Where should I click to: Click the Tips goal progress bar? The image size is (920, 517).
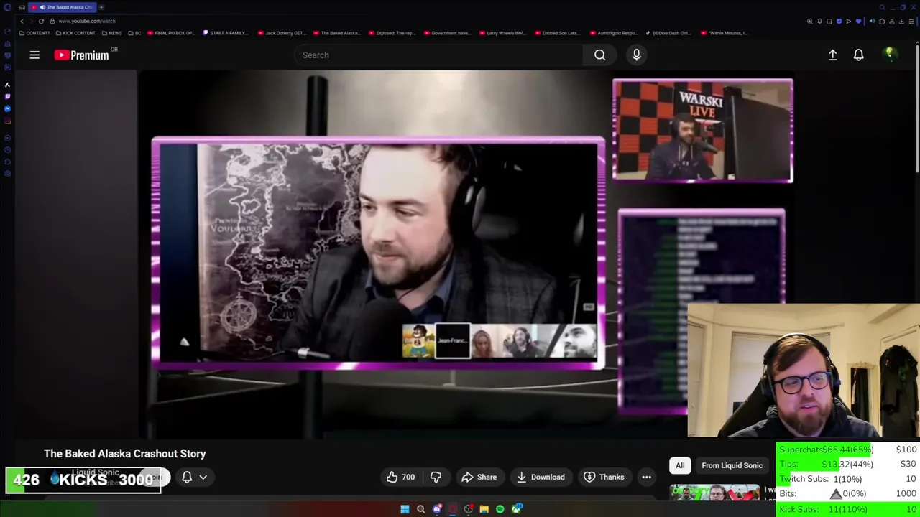[x=848, y=465]
